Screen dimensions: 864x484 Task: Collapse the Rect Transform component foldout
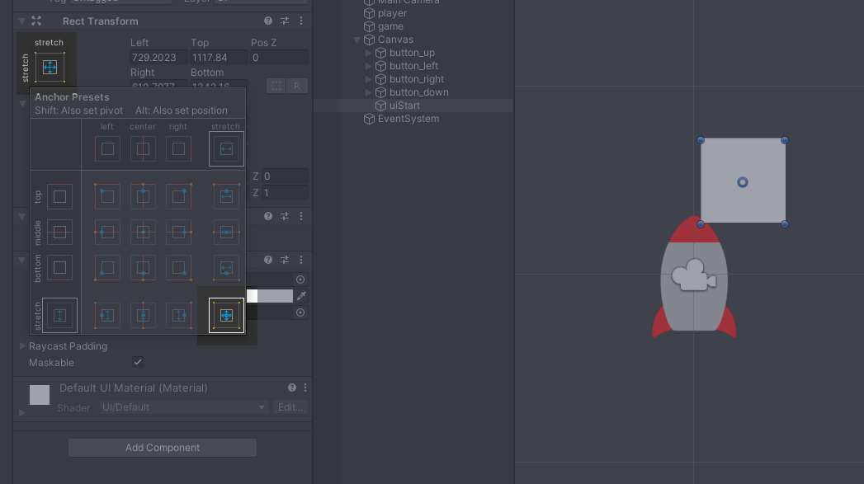pyautogui.click(x=21, y=21)
